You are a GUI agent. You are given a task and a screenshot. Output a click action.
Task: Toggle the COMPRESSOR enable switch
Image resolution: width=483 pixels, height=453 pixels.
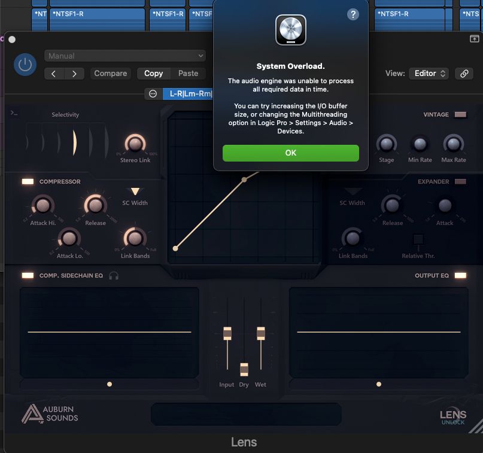28,181
